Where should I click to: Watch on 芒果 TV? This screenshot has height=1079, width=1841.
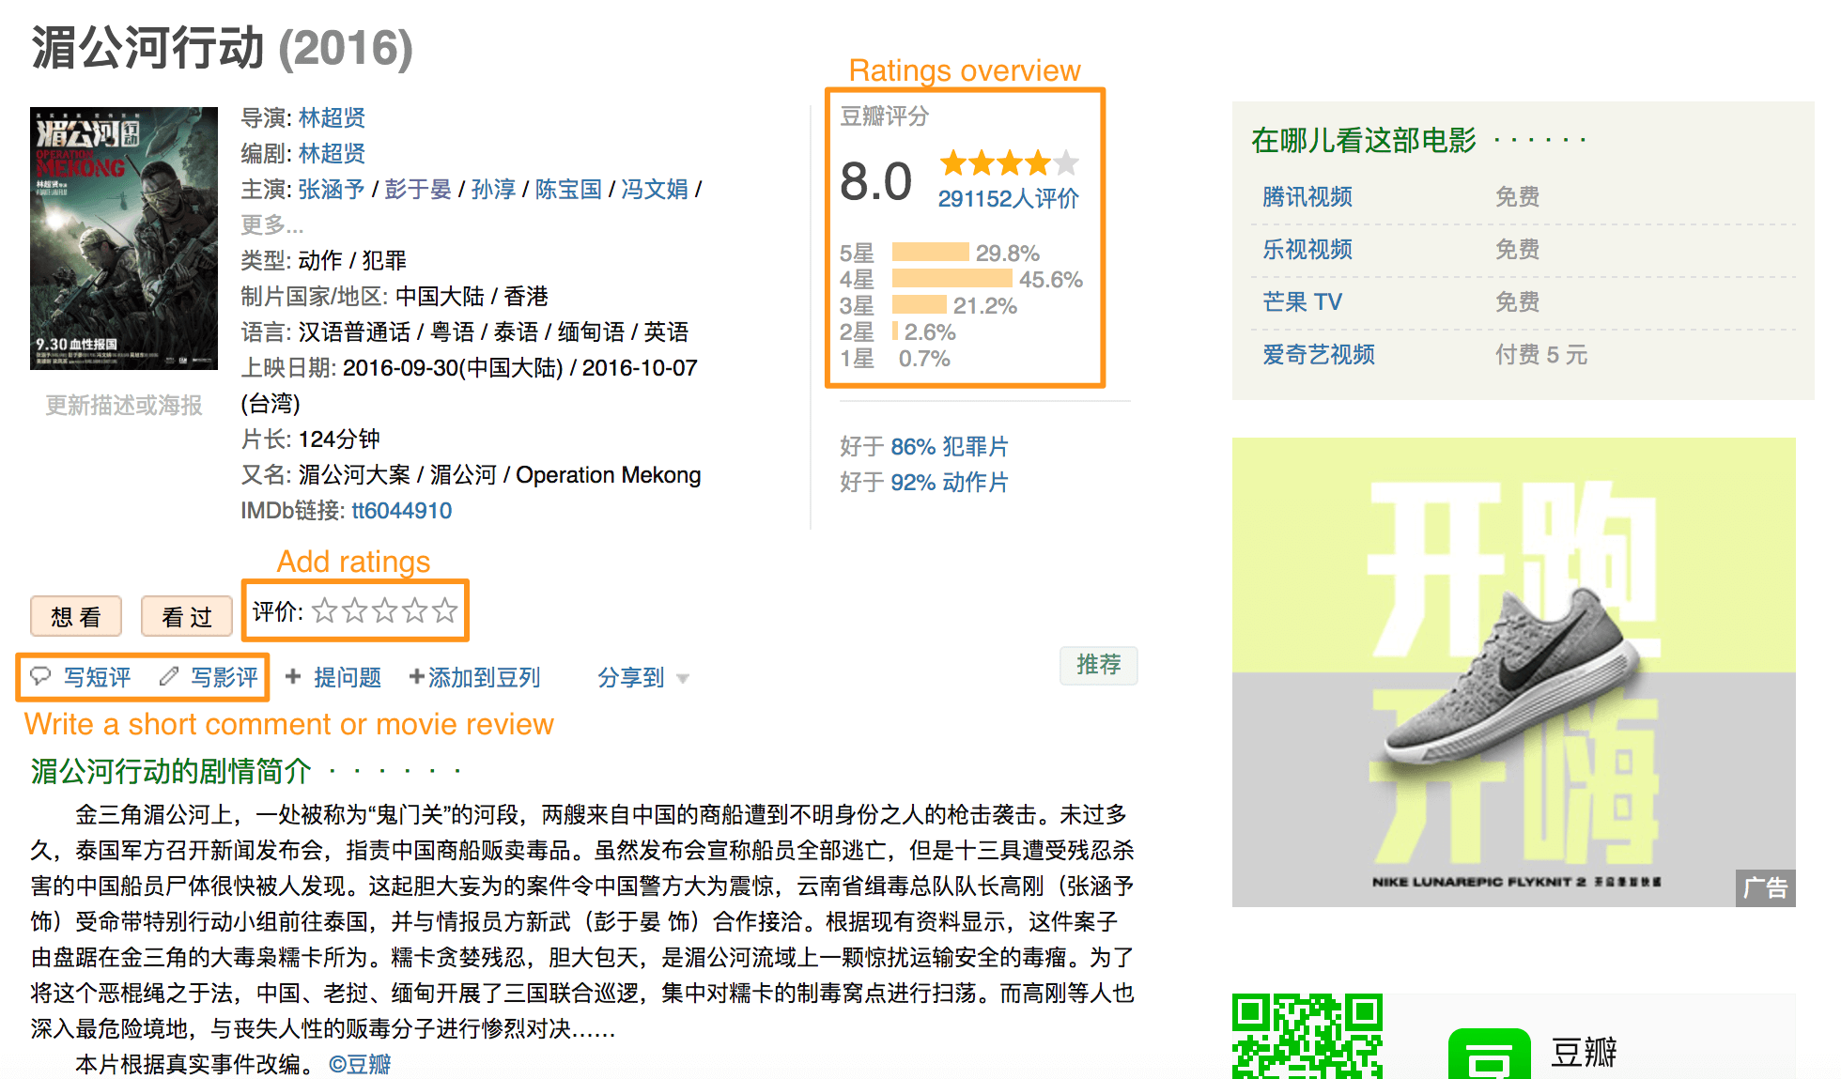(1303, 301)
